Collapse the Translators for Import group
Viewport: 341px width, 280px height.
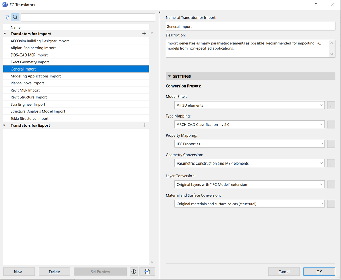click(x=5, y=34)
